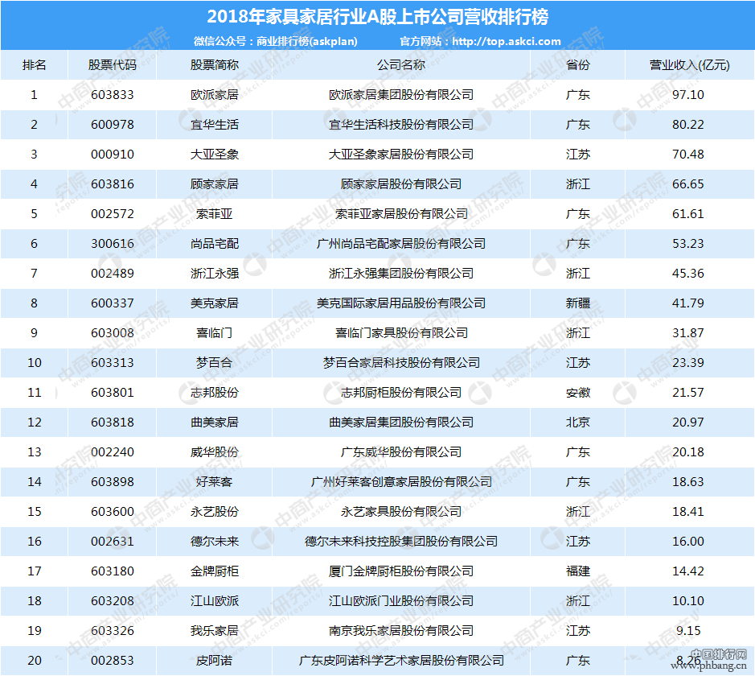This screenshot has height=676, width=755.
Task: Click short name 索菲亚
Action: pyautogui.click(x=214, y=214)
